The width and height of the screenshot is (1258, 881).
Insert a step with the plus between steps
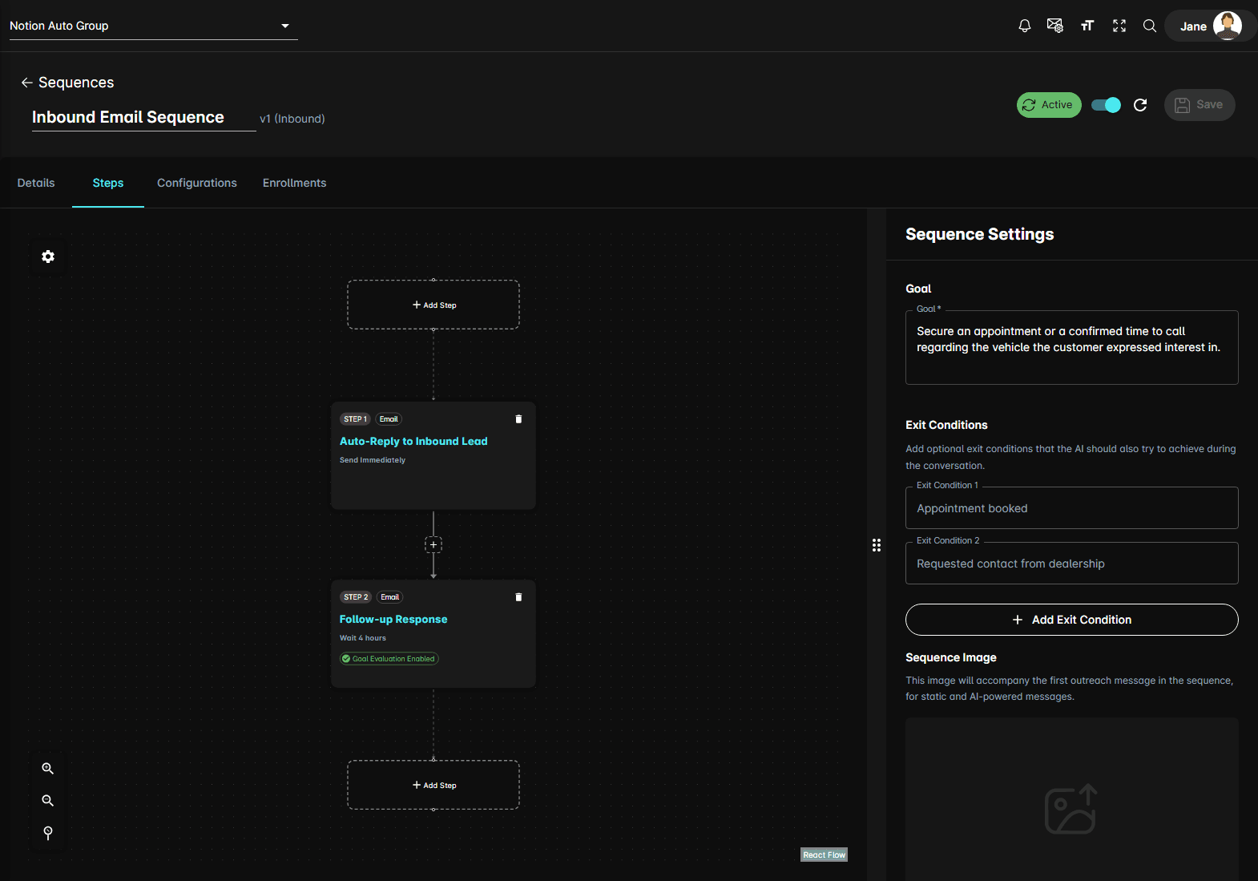tap(433, 545)
